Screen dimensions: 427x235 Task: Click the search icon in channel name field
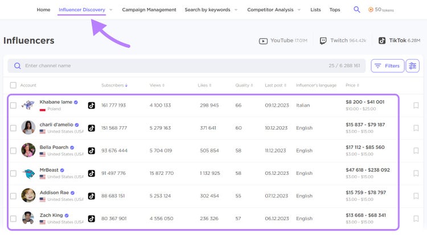[x=18, y=65]
